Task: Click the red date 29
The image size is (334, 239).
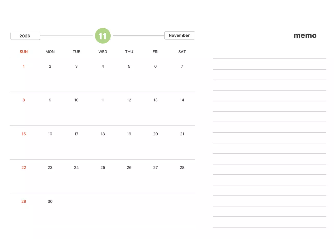Action: [x=24, y=201]
